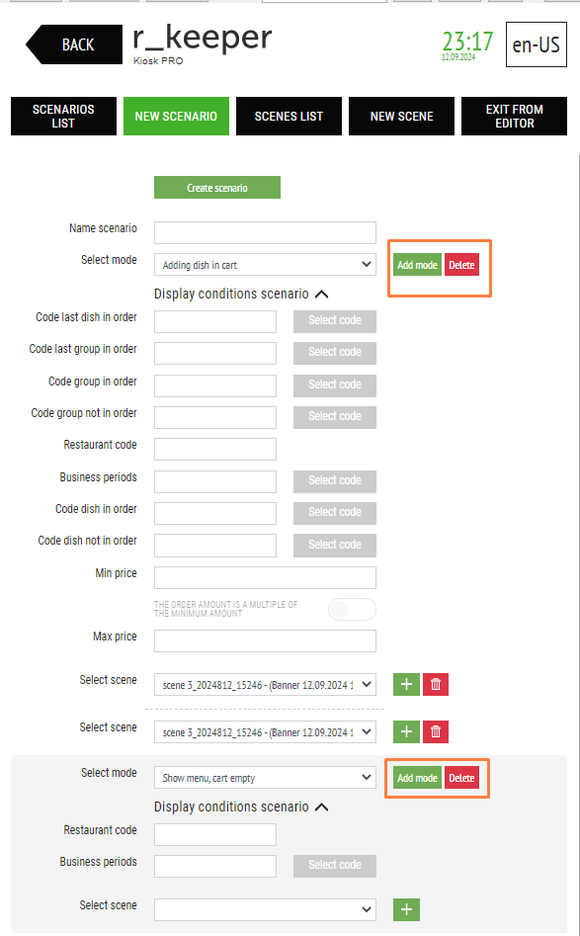The width and height of the screenshot is (580, 936).
Task: Collapse second Display conditions scenario chevron
Action: [322, 807]
